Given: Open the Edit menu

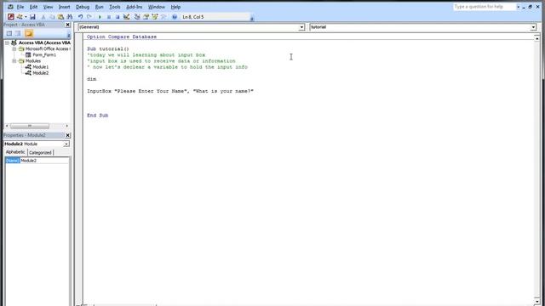Looking at the screenshot, I should click(x=33, y=7).
